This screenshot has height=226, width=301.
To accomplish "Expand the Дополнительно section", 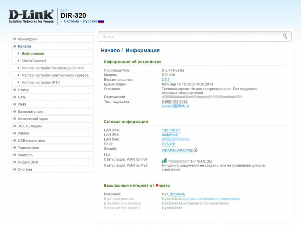I will [x=52, y=112].
